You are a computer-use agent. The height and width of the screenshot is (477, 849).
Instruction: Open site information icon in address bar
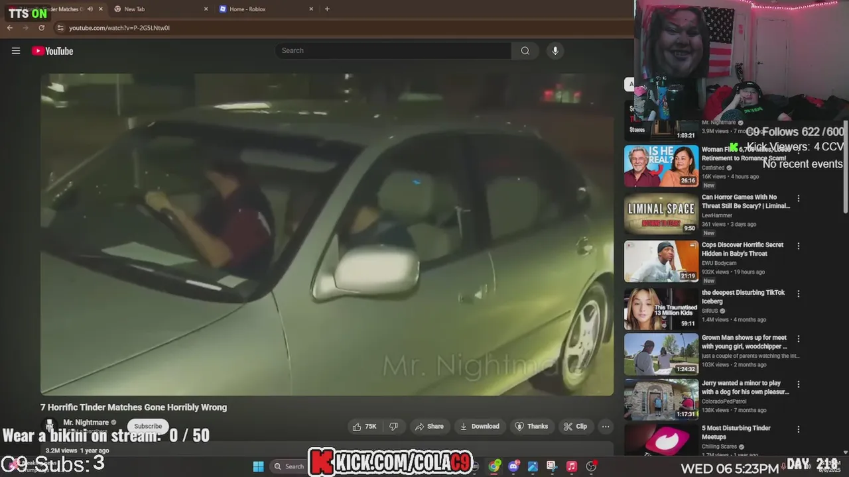pos(60,28)
